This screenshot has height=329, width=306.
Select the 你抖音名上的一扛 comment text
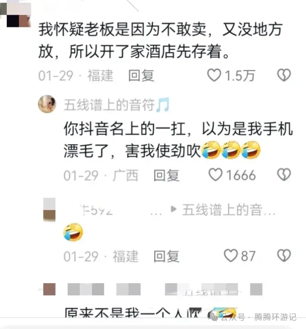(178, 140)
